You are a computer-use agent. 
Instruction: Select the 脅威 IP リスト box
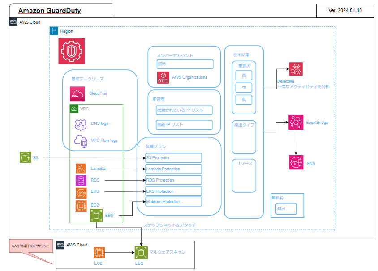point(184,124)
